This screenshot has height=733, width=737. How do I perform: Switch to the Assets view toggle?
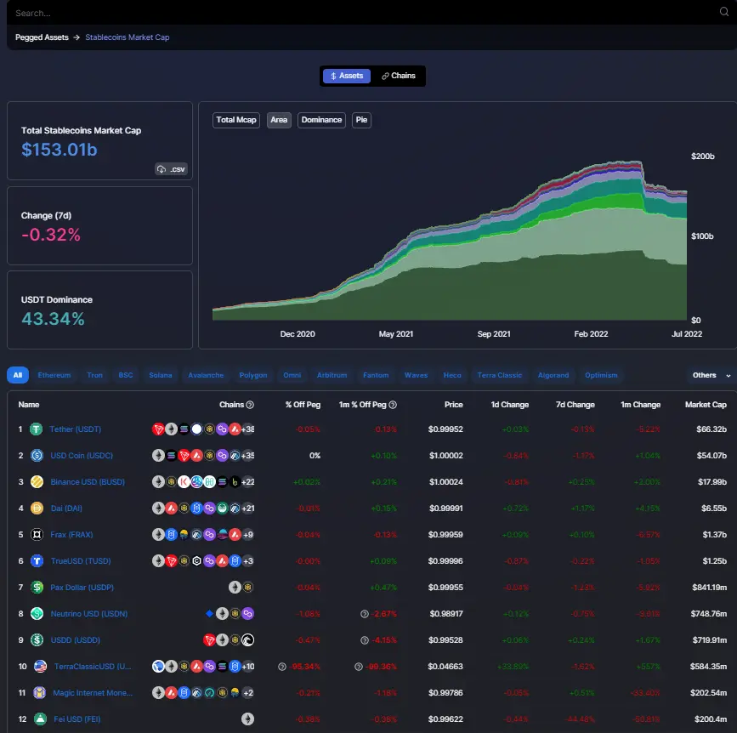coord(347,76)
